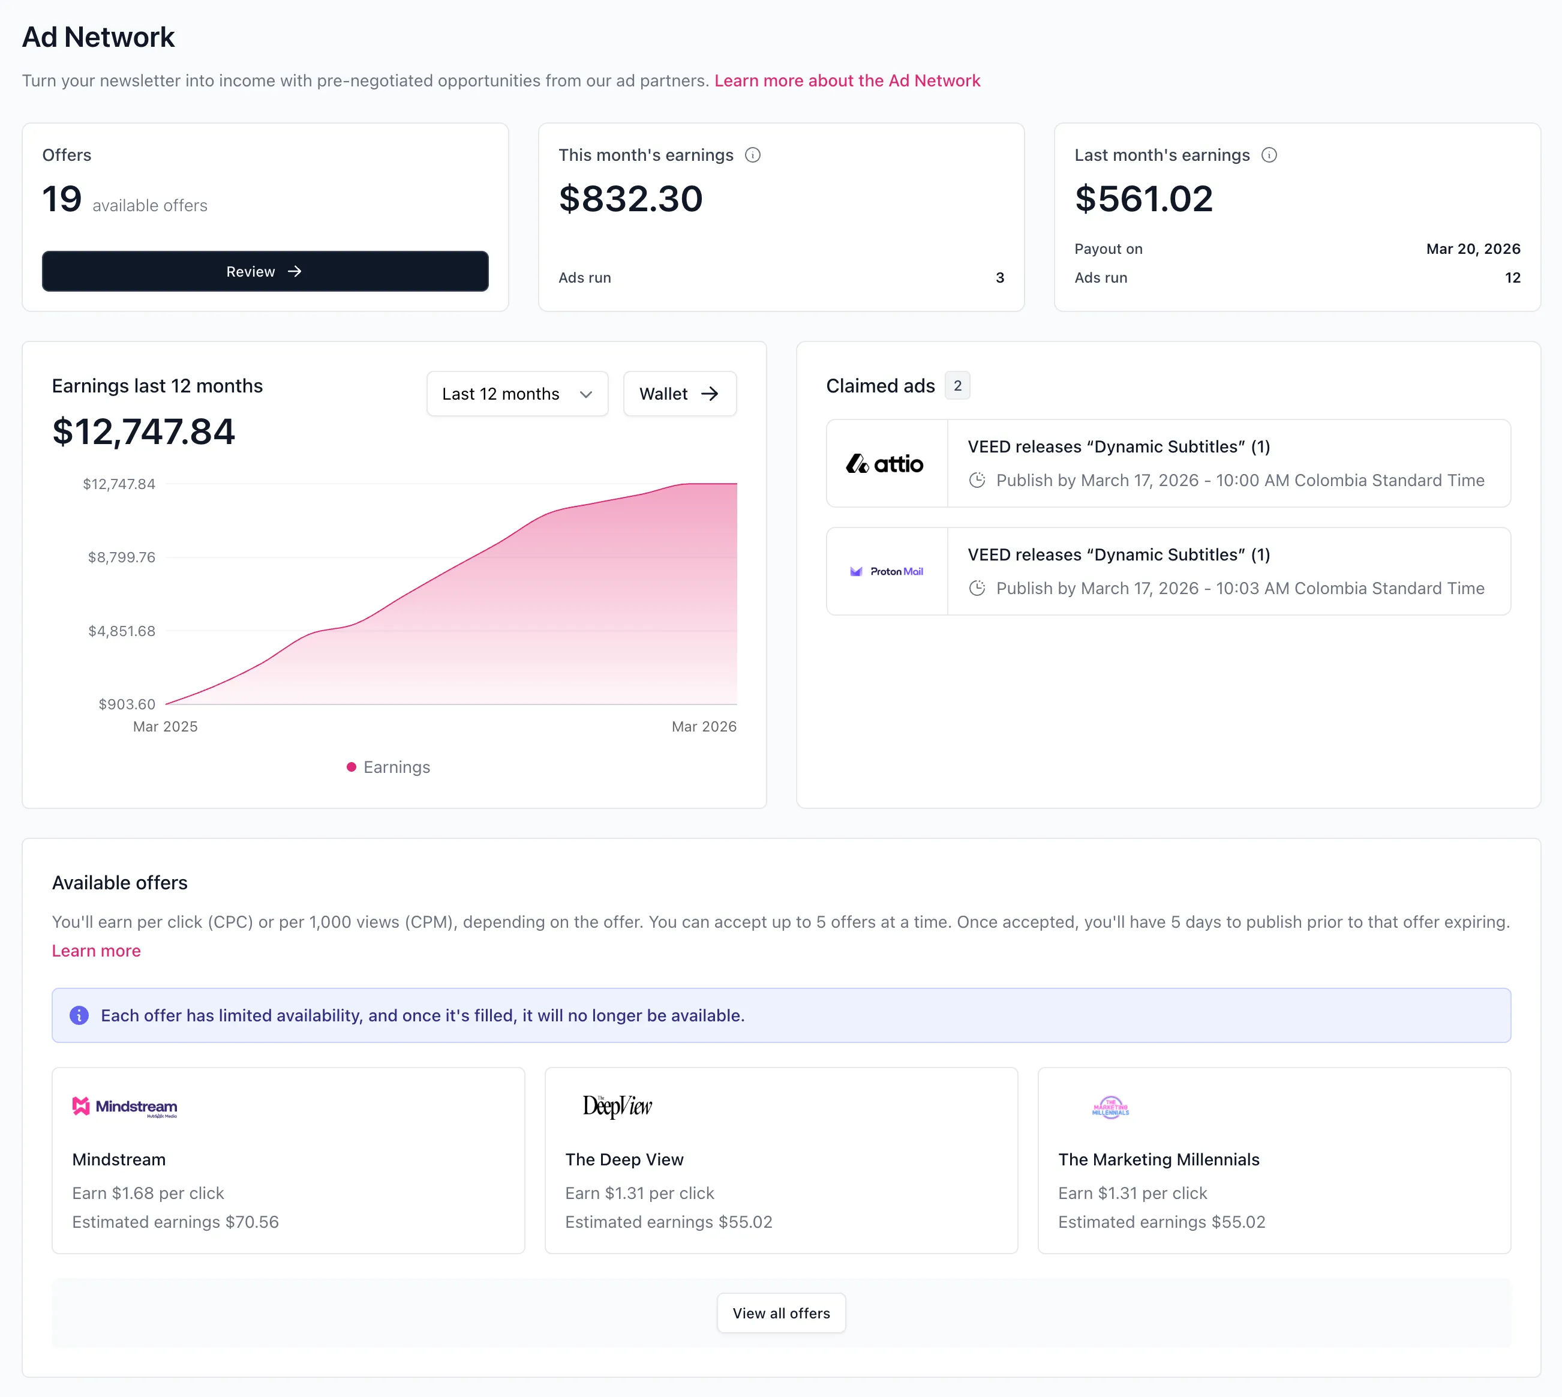Click the Proton Mail logo thumbnail
This screenshot has height=1397, width=1562.
pos(886,572)
